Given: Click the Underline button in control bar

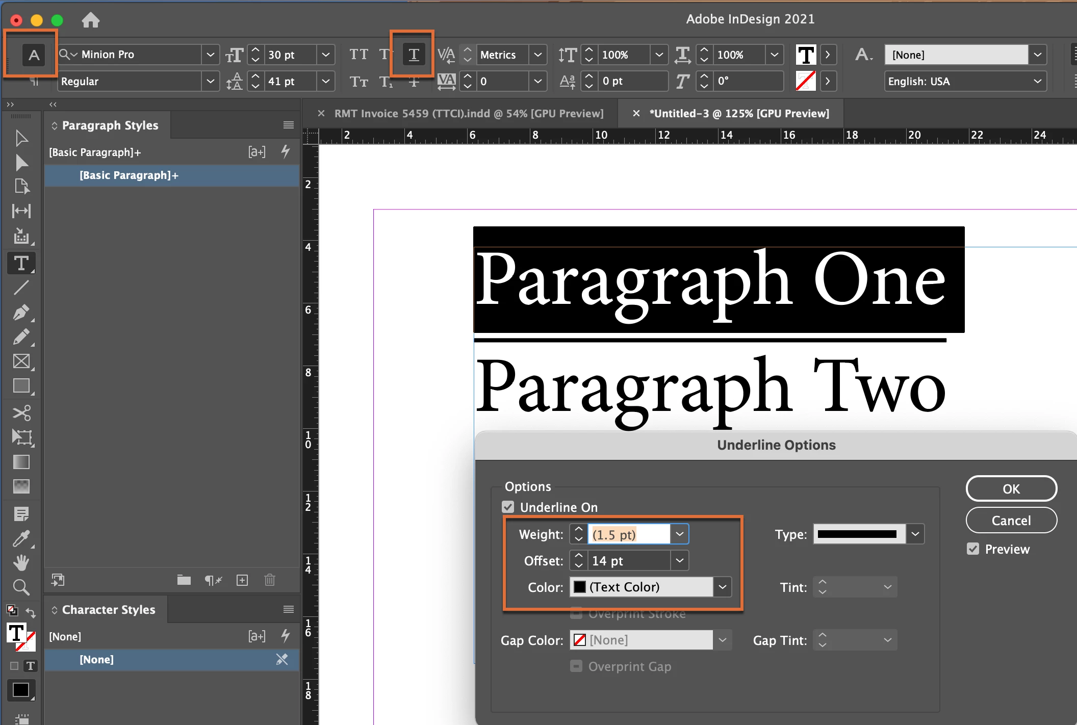Looking at the screenshot, I should tap(414, 55).
